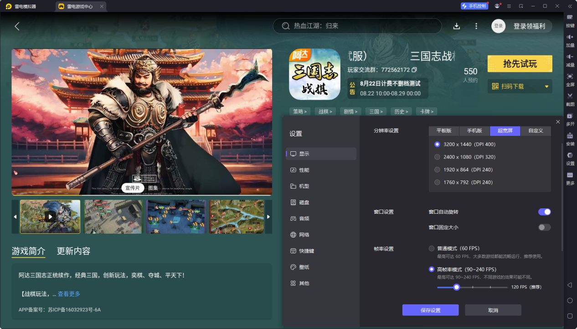
Task: Open the 多开 multi-instance tool
Action: [x=570, y=118]
